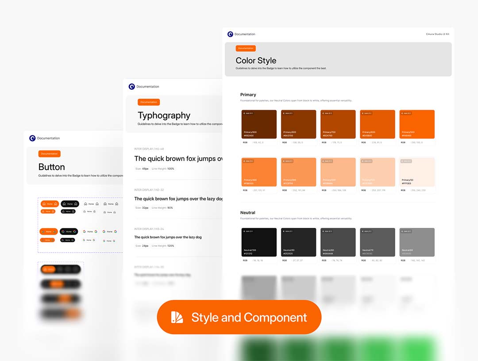Click icon inside Style and Component button
The width and height of the screenshot is (478, 361).
(x=177, y=317)
